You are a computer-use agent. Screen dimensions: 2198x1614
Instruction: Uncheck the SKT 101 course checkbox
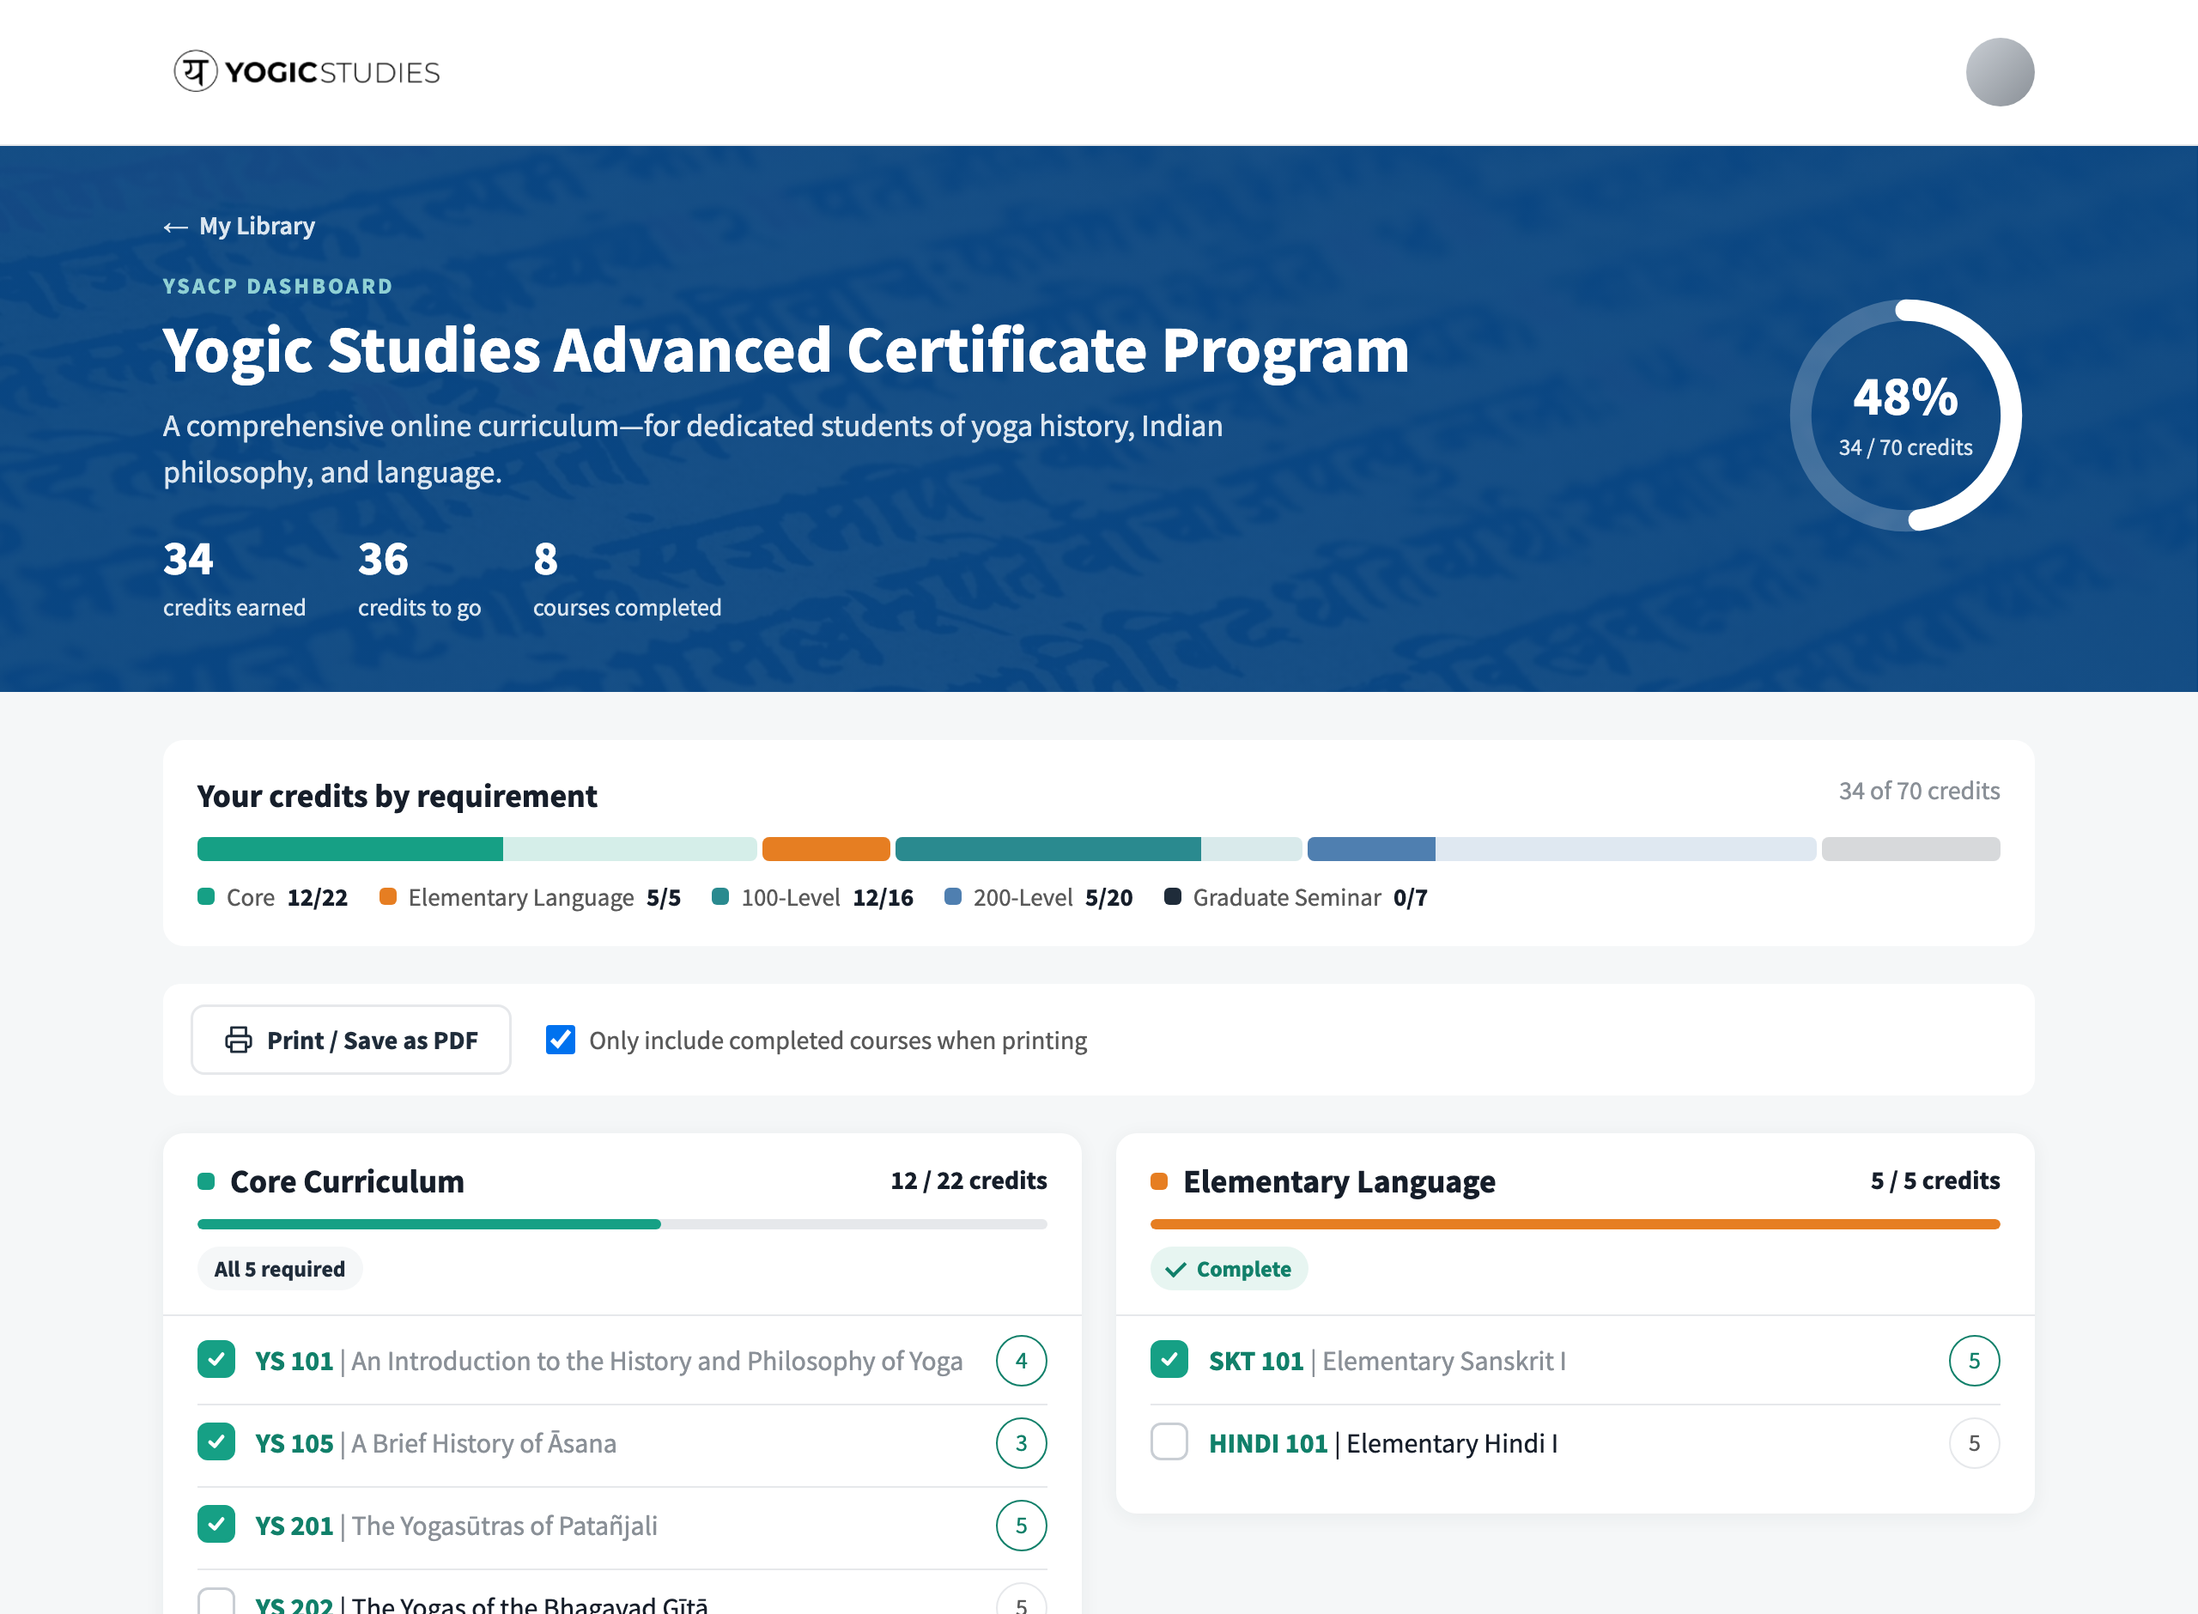[1169, 1359]
